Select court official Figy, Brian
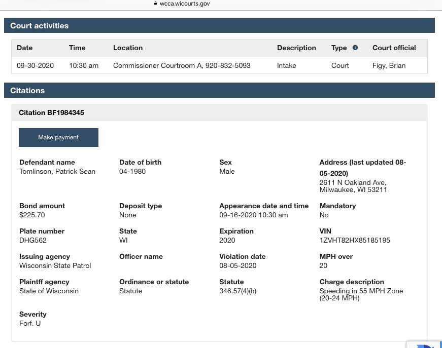The height and width of the screenshot is (348, 442). (389, 65)
